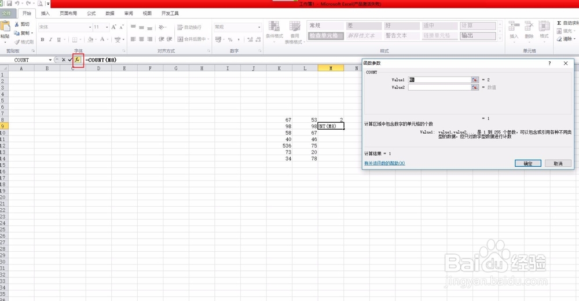Apply comma style format
579x301 pixels.
(239, 39)
